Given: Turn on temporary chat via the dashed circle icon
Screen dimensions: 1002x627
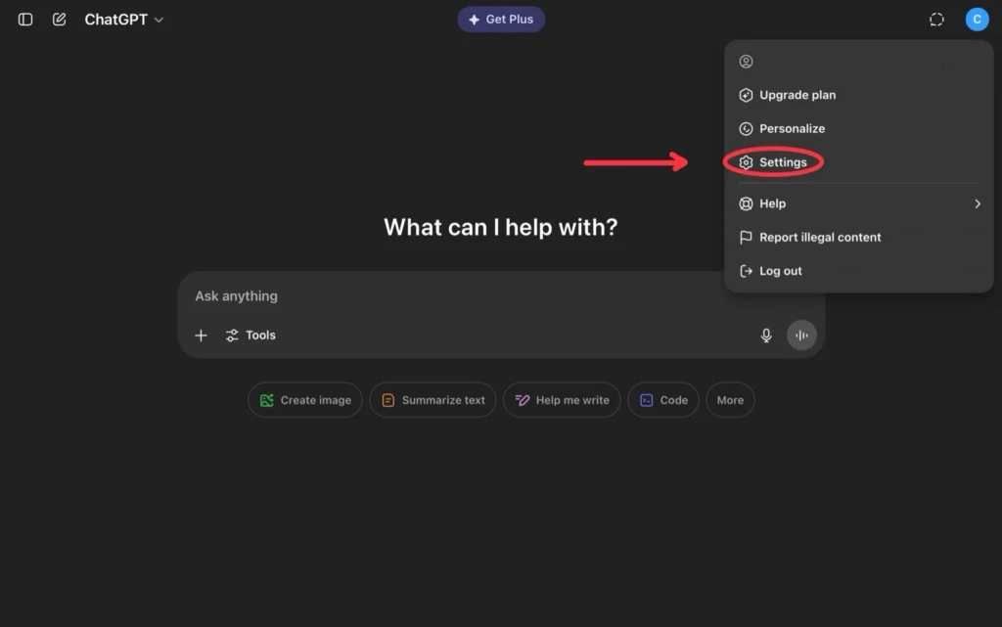Looking at the screenshot, I should point(936,20).
